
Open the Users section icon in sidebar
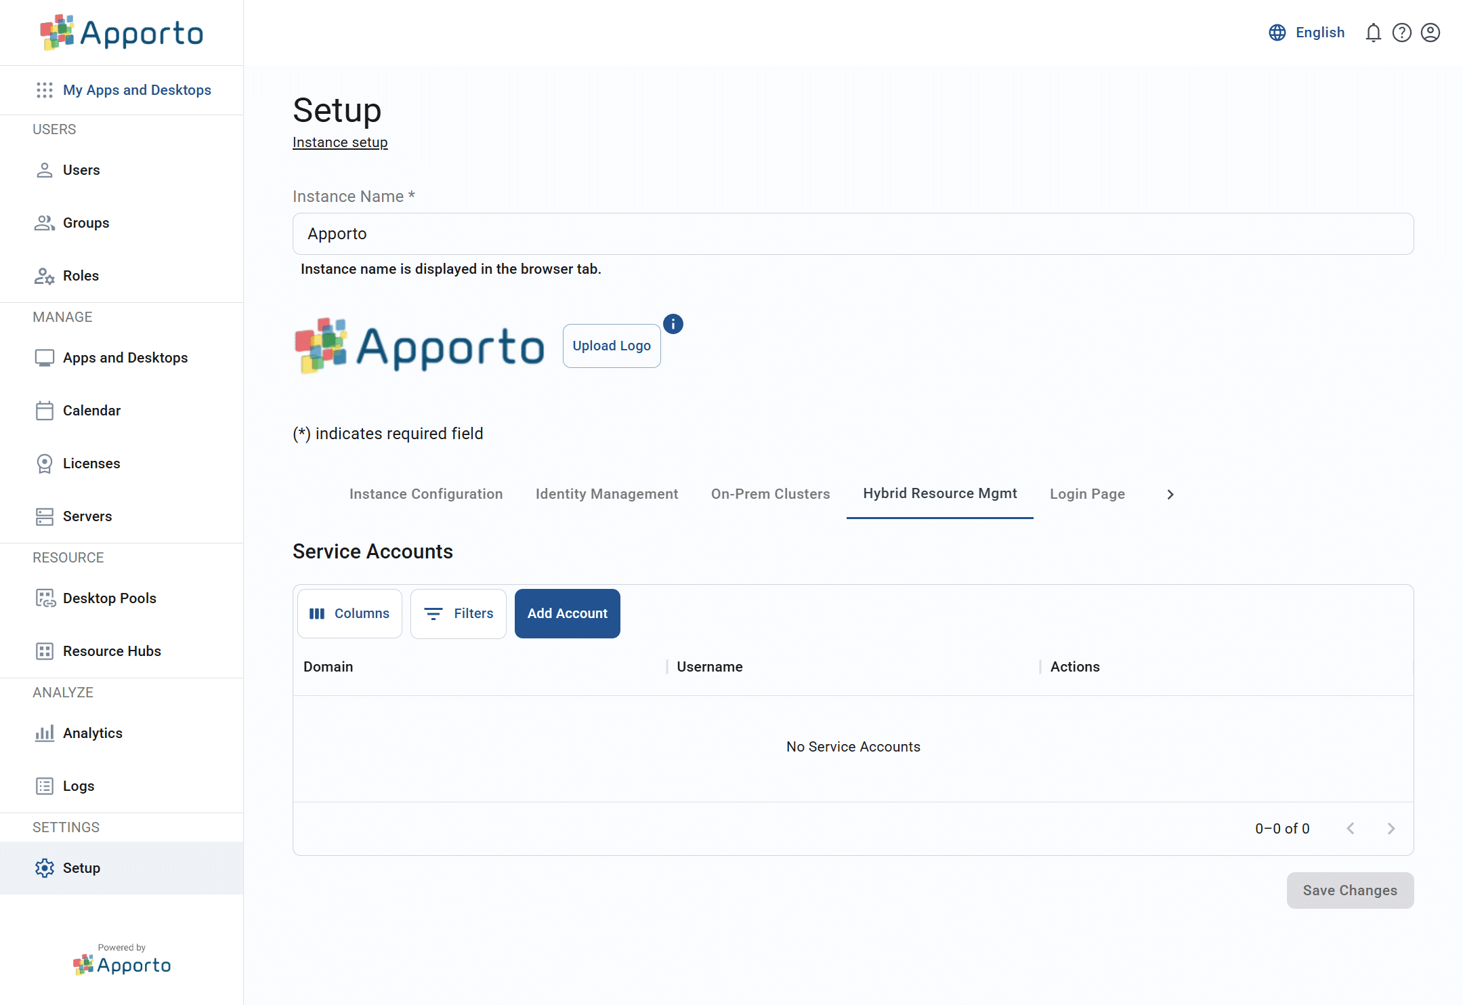point(45,169)
